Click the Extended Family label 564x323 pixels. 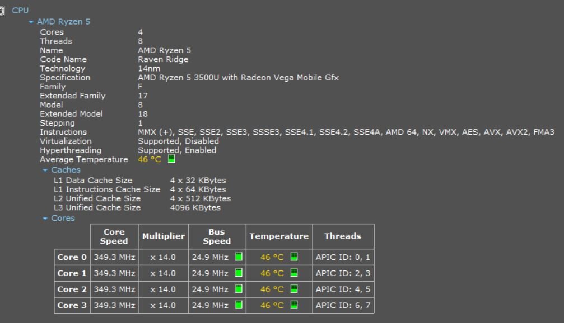tap(73, 96)
